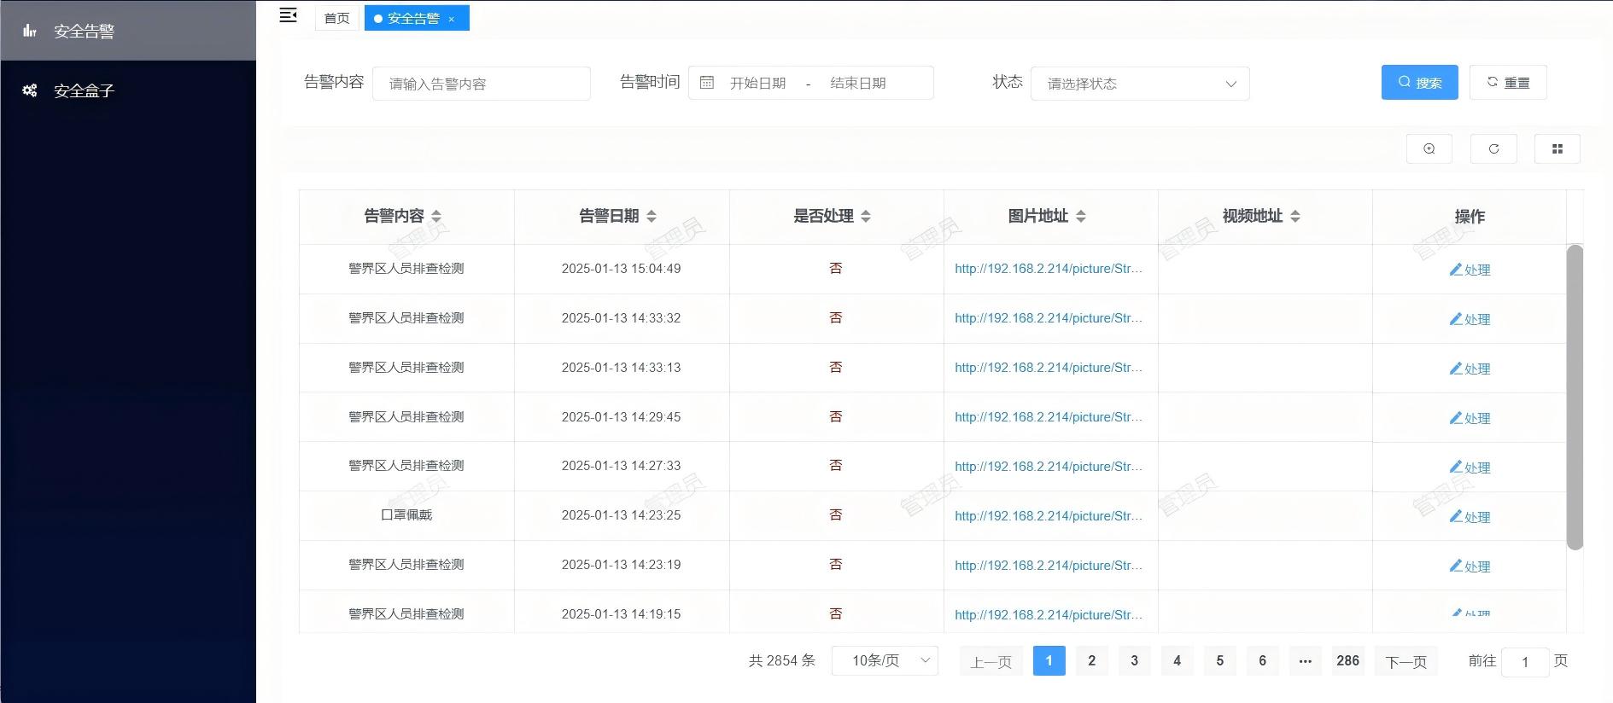Click the 重置 button
The image size is (1613, 703).
1507,82
